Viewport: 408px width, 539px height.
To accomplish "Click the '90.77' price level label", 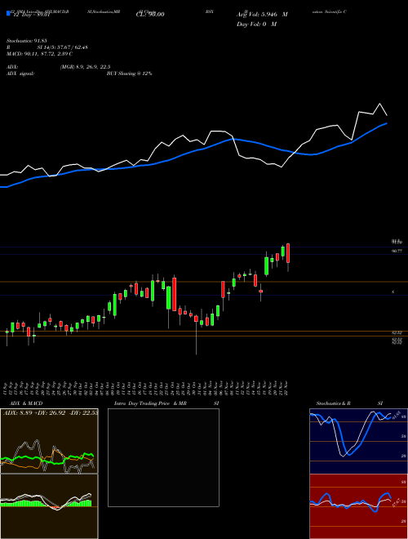I will (x=397, y=252).
